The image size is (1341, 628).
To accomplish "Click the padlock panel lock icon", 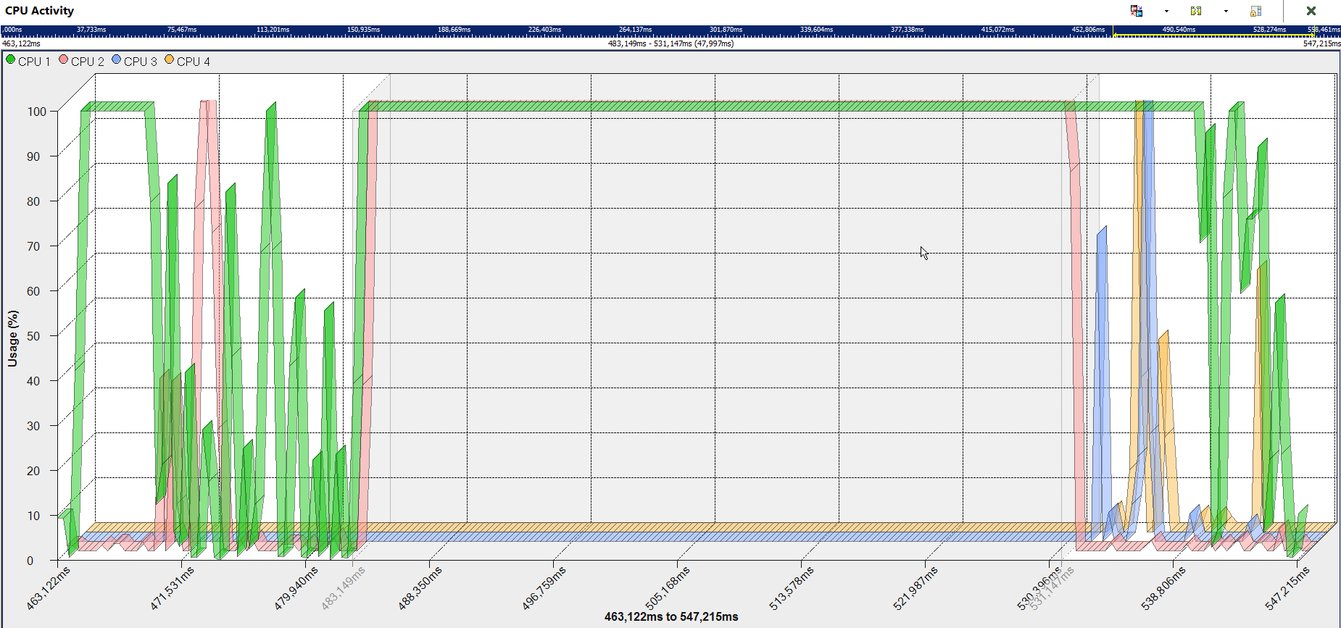I will (x=1255, y=11).
